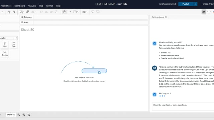
Task: Click the Tooltip marks card button
Action: coord(5,53)
